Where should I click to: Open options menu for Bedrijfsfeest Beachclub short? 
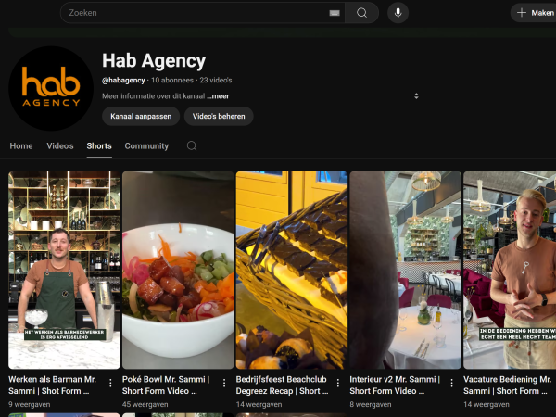339,384
